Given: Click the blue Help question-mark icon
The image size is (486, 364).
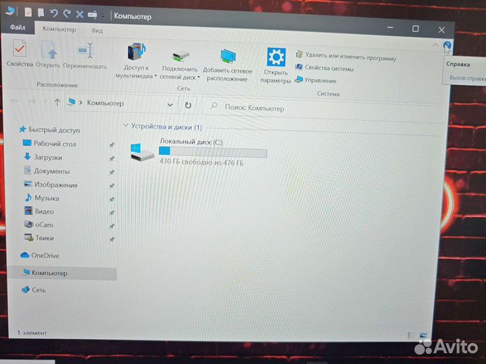Looking at the screenshot, I should click(447, 46).
